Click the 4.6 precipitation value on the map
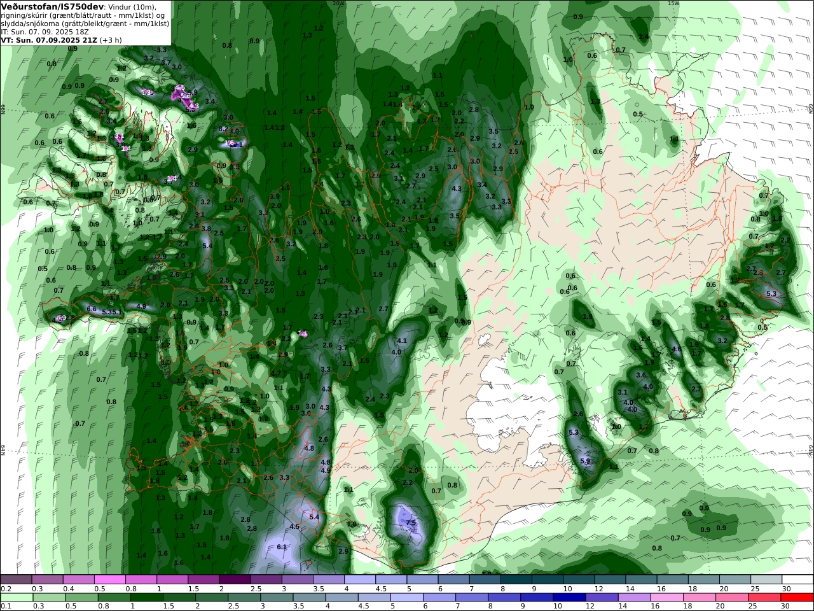Image resolution: width=814 pixels, height=611 pixels. (677, 349)
